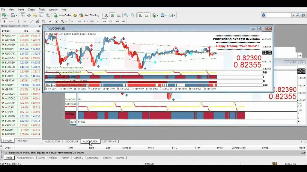The width and height of the screenshot is (307, 172).
Task: Select AUDCHF row in Market Watch
Action: pyautogui.click(x=21, y=103)
